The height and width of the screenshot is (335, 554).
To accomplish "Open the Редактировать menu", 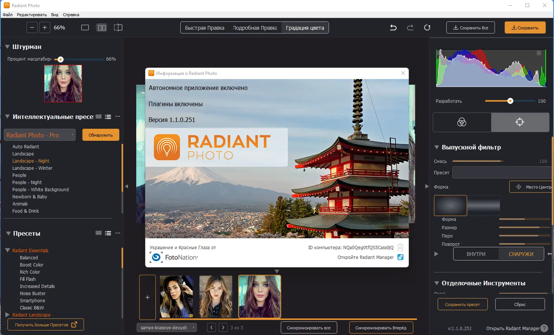I will tap(32, 15).
